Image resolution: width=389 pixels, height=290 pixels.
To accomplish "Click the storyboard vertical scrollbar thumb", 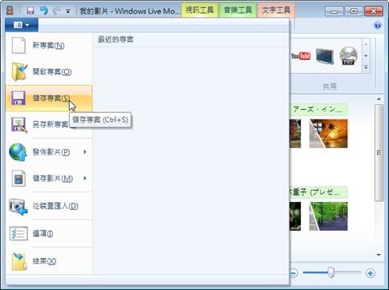I will [x=379, y=153].
